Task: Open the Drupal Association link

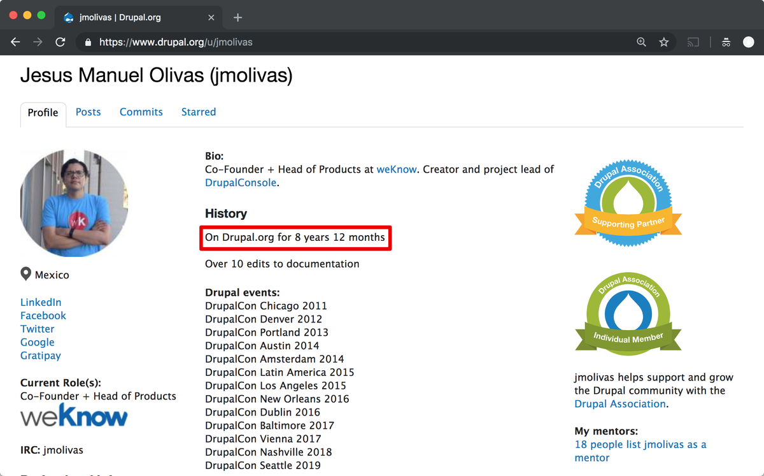Action: coord(620,404)
